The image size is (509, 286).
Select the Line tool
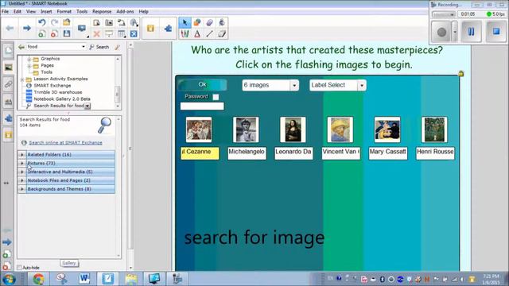click(209, 33)
